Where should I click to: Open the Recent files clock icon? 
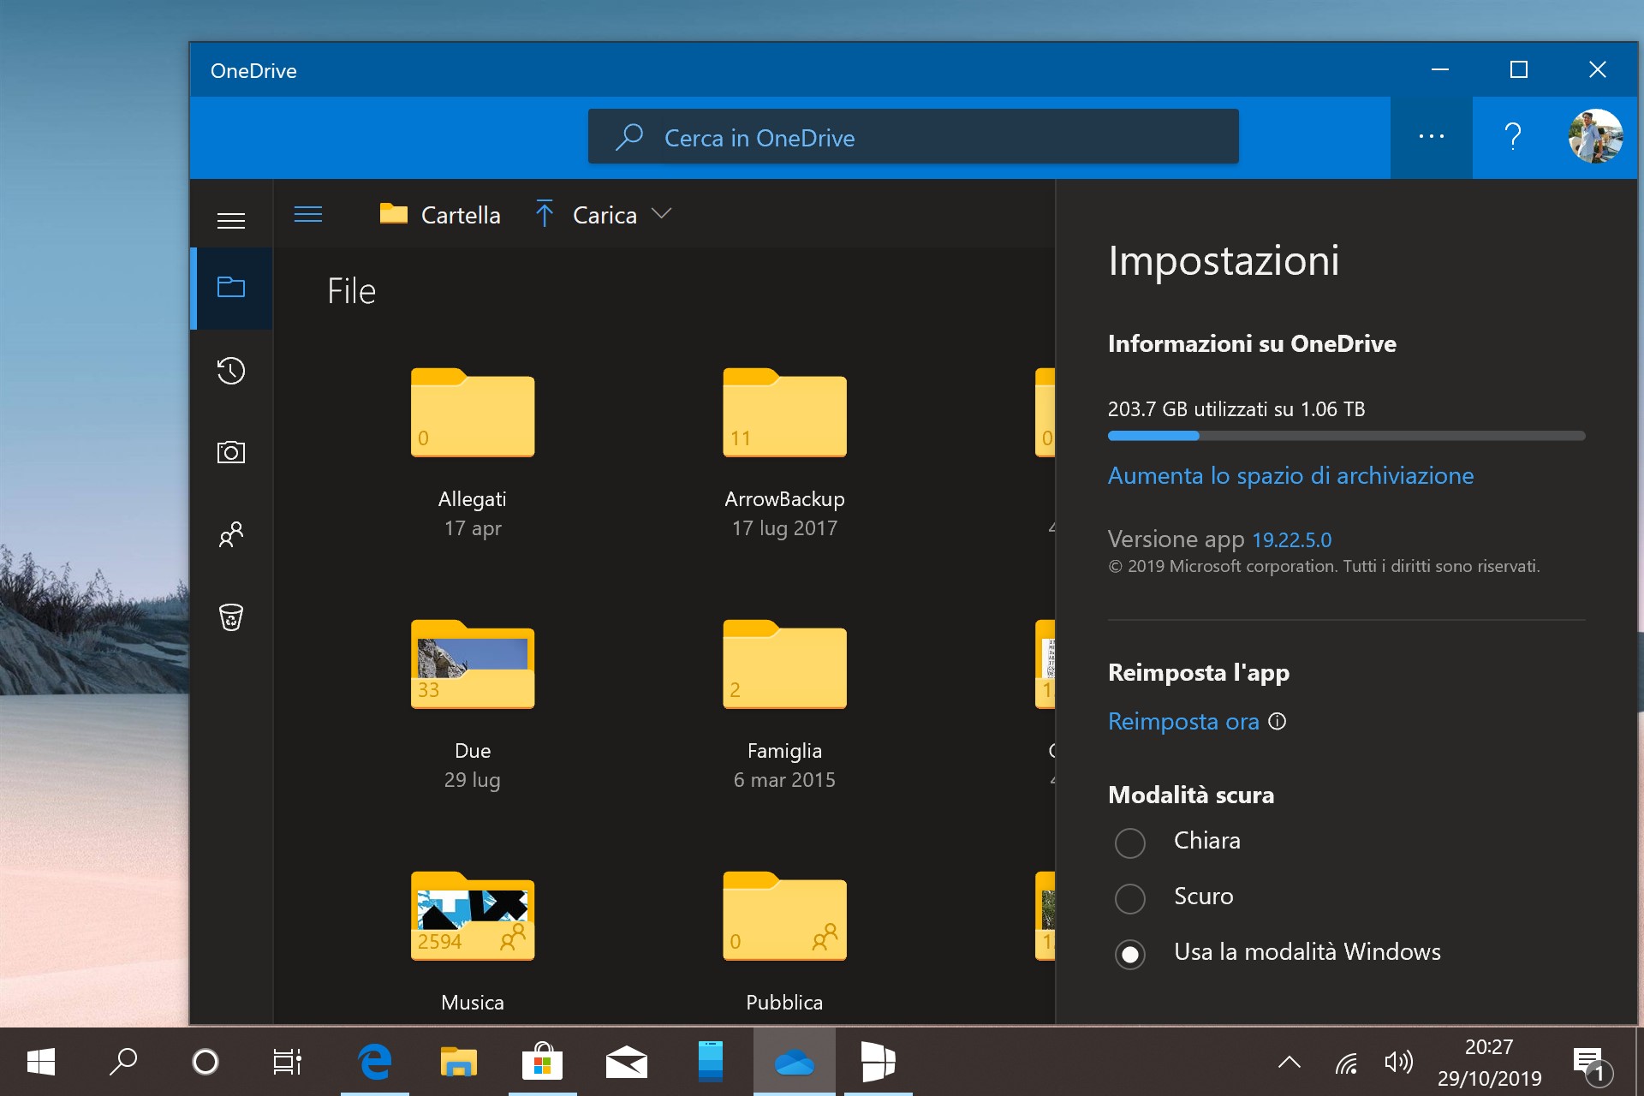(231, 371)
